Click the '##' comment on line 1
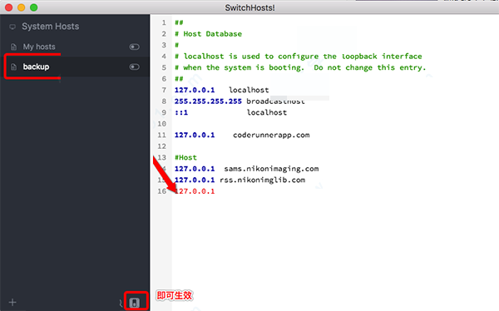This screenshot has height=311, width=499. coord(179,22)
